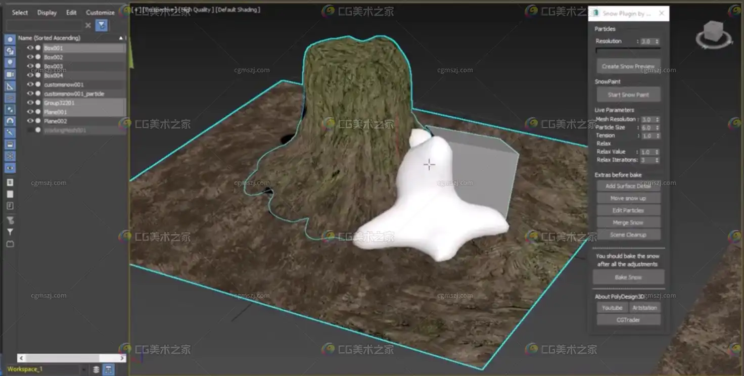Click the Create Snow Preview button

[x=628, y=66]
